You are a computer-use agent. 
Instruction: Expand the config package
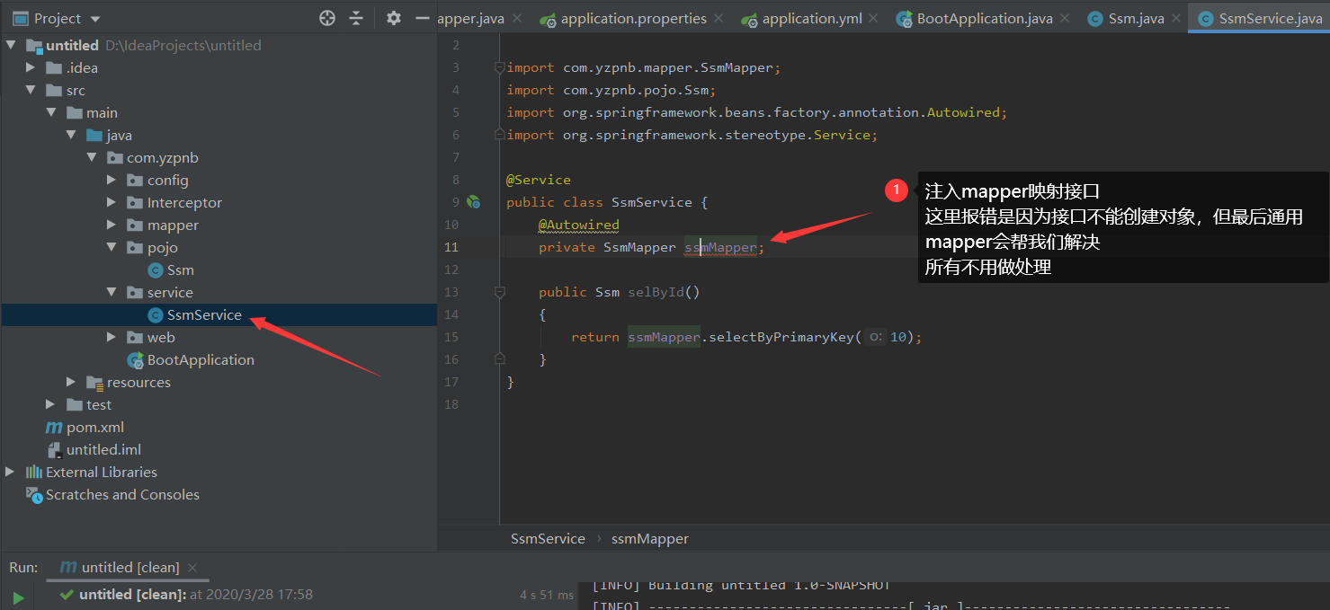pyautogui.click(x=112, y=180)
